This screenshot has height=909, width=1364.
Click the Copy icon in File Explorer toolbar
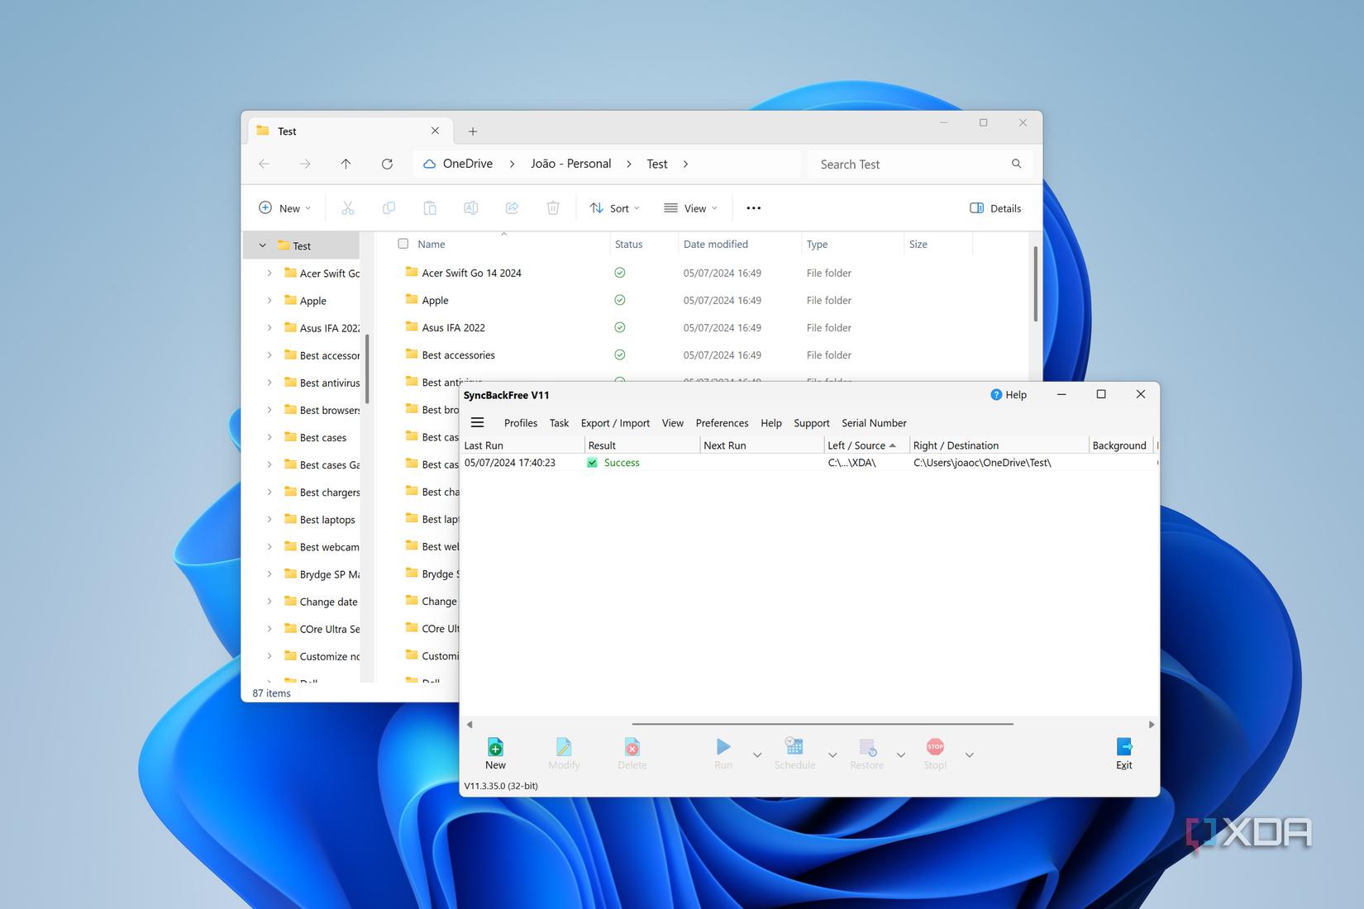[389, 208]
